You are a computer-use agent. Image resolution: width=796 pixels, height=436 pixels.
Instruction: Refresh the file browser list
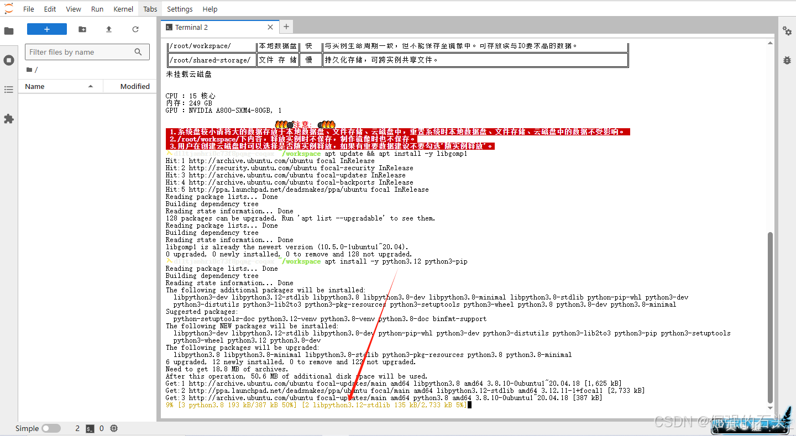(135, 29)
